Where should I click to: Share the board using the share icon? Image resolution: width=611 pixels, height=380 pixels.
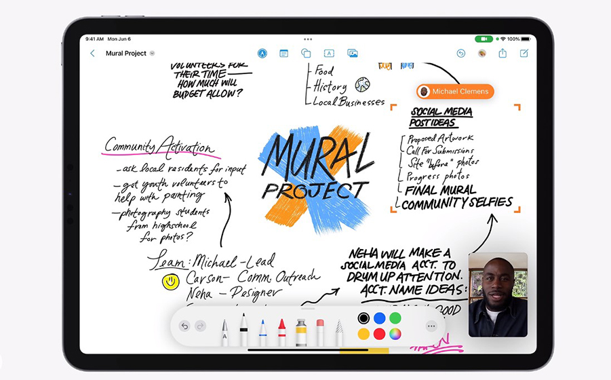(502, 53)
